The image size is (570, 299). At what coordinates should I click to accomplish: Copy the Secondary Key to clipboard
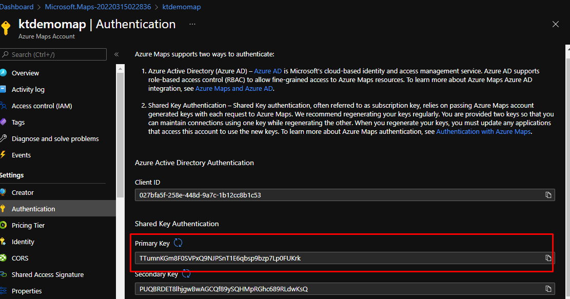(548, 289)
